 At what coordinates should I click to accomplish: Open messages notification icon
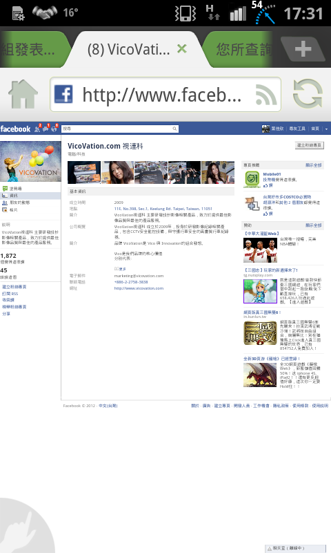click(x=46, y=129)
